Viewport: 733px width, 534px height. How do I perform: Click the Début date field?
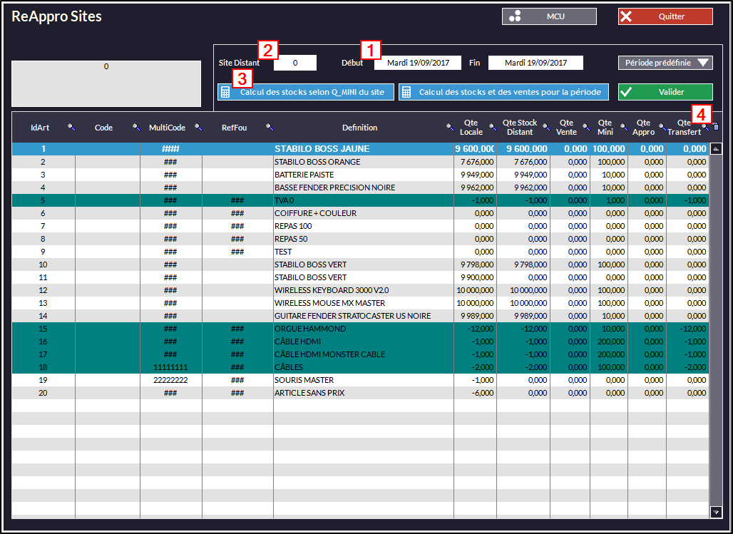tap(418, 63)
